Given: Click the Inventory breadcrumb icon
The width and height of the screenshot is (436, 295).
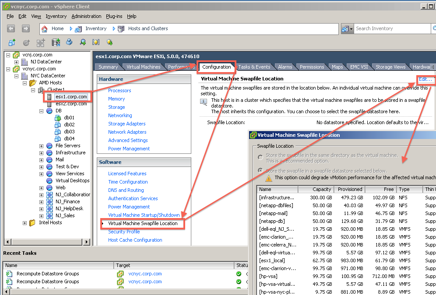Looking at the screenshot, I should click(x=78, y=28).
